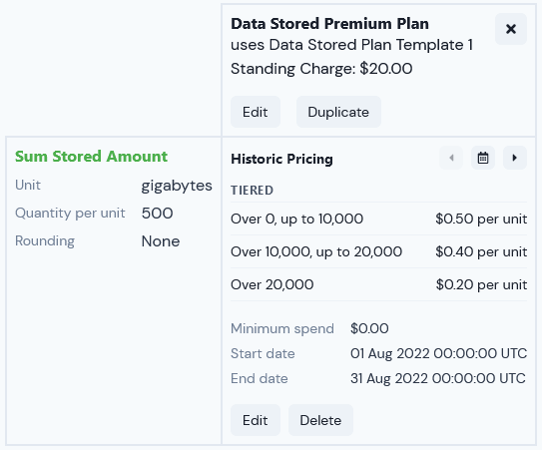Viewport: 542px width, 450px height.
Task: Close the Data Stored Premium Plan panel
Action: point(510,29)
